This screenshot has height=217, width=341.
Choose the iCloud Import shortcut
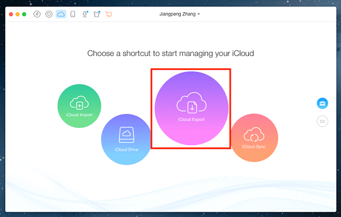(80, 106)
